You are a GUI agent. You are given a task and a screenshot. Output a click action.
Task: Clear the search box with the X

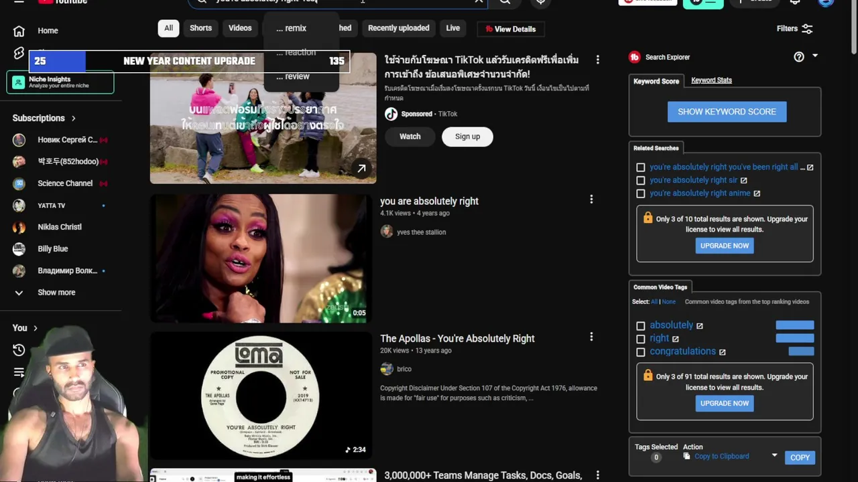[x=479, y=2]
